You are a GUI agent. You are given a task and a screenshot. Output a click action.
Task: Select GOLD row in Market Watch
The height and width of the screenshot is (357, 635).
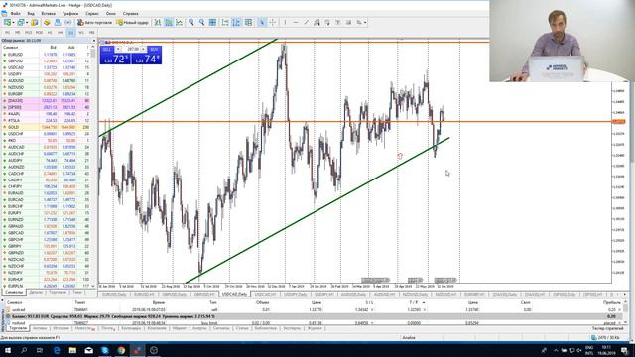pos(46,127)
